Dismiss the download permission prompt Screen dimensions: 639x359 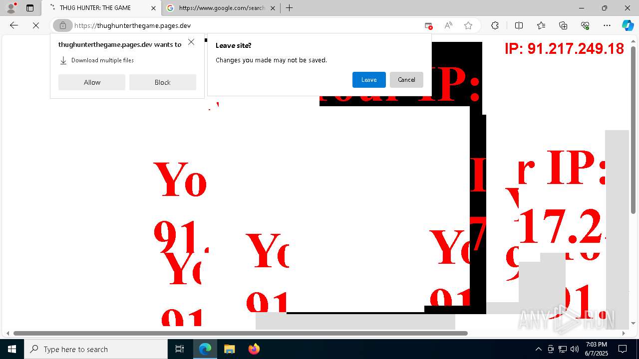pyautogui.click(x=191, y=42)
